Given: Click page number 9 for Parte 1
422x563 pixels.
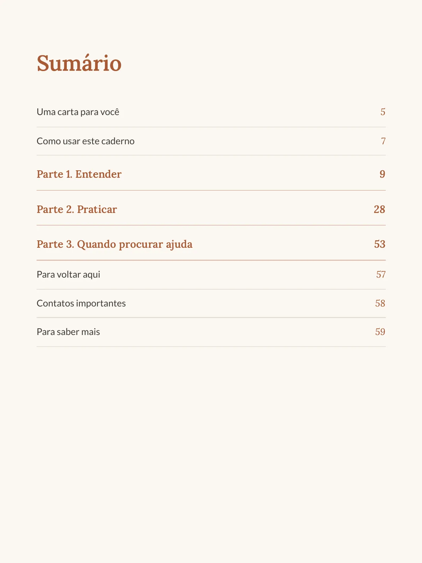Looking at the screenshot, I should coord(382,174).
